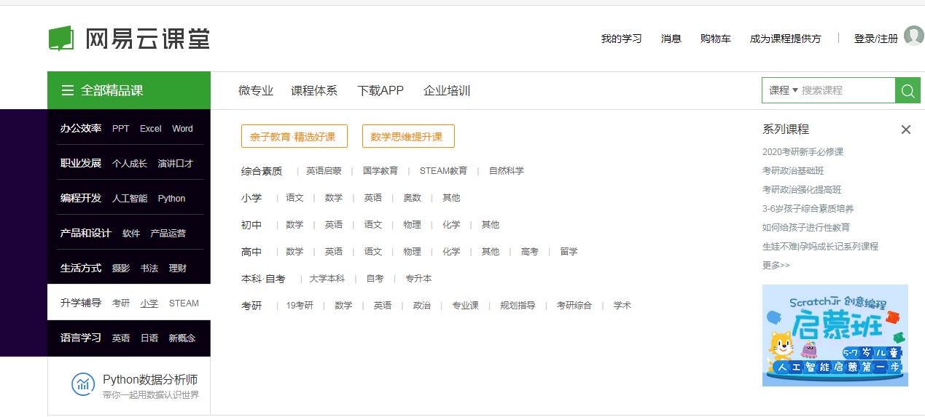
Task: Click 产品运营 in sidebar
Action: (x=168, y=234)
